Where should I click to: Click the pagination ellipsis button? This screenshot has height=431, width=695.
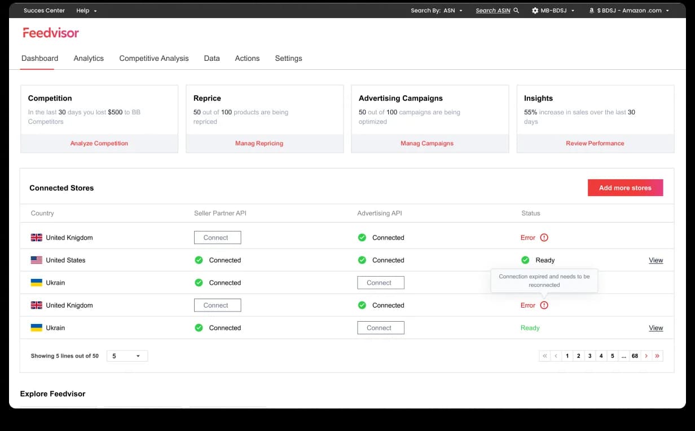tap(623, 356)
